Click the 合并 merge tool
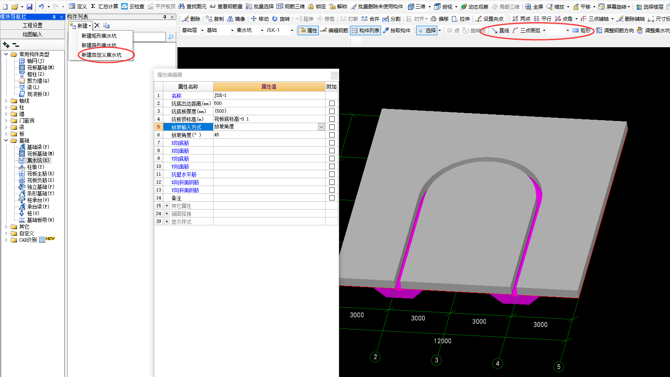 click(370, 19)
